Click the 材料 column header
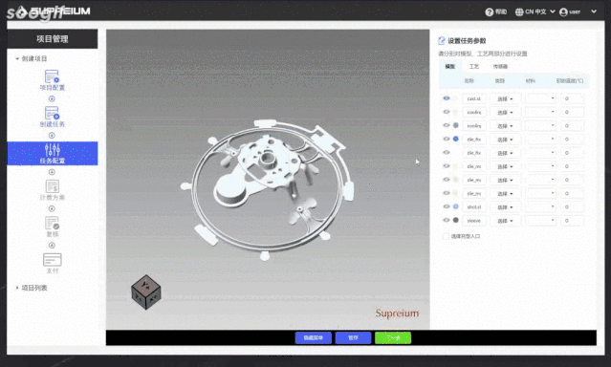The image size is (611, 367). click(530, 81)
